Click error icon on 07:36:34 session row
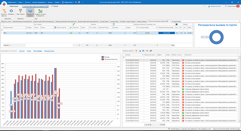Image resolution: width=241 pixels, height=131 pixels. click(183, 60)
